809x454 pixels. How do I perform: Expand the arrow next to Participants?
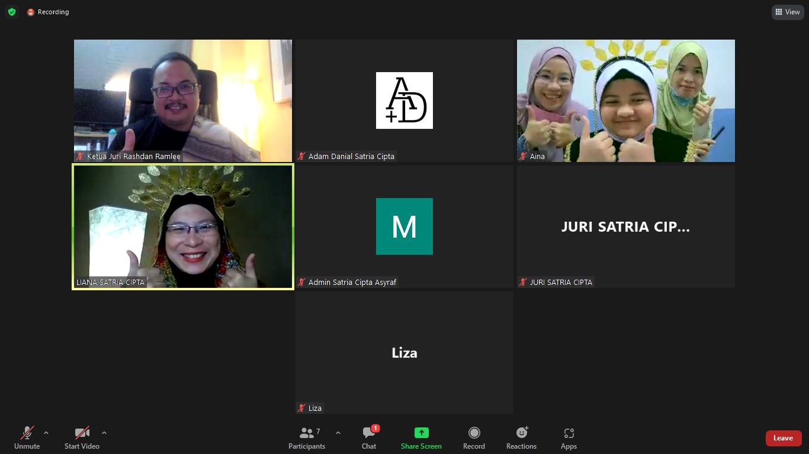point(338,433)
